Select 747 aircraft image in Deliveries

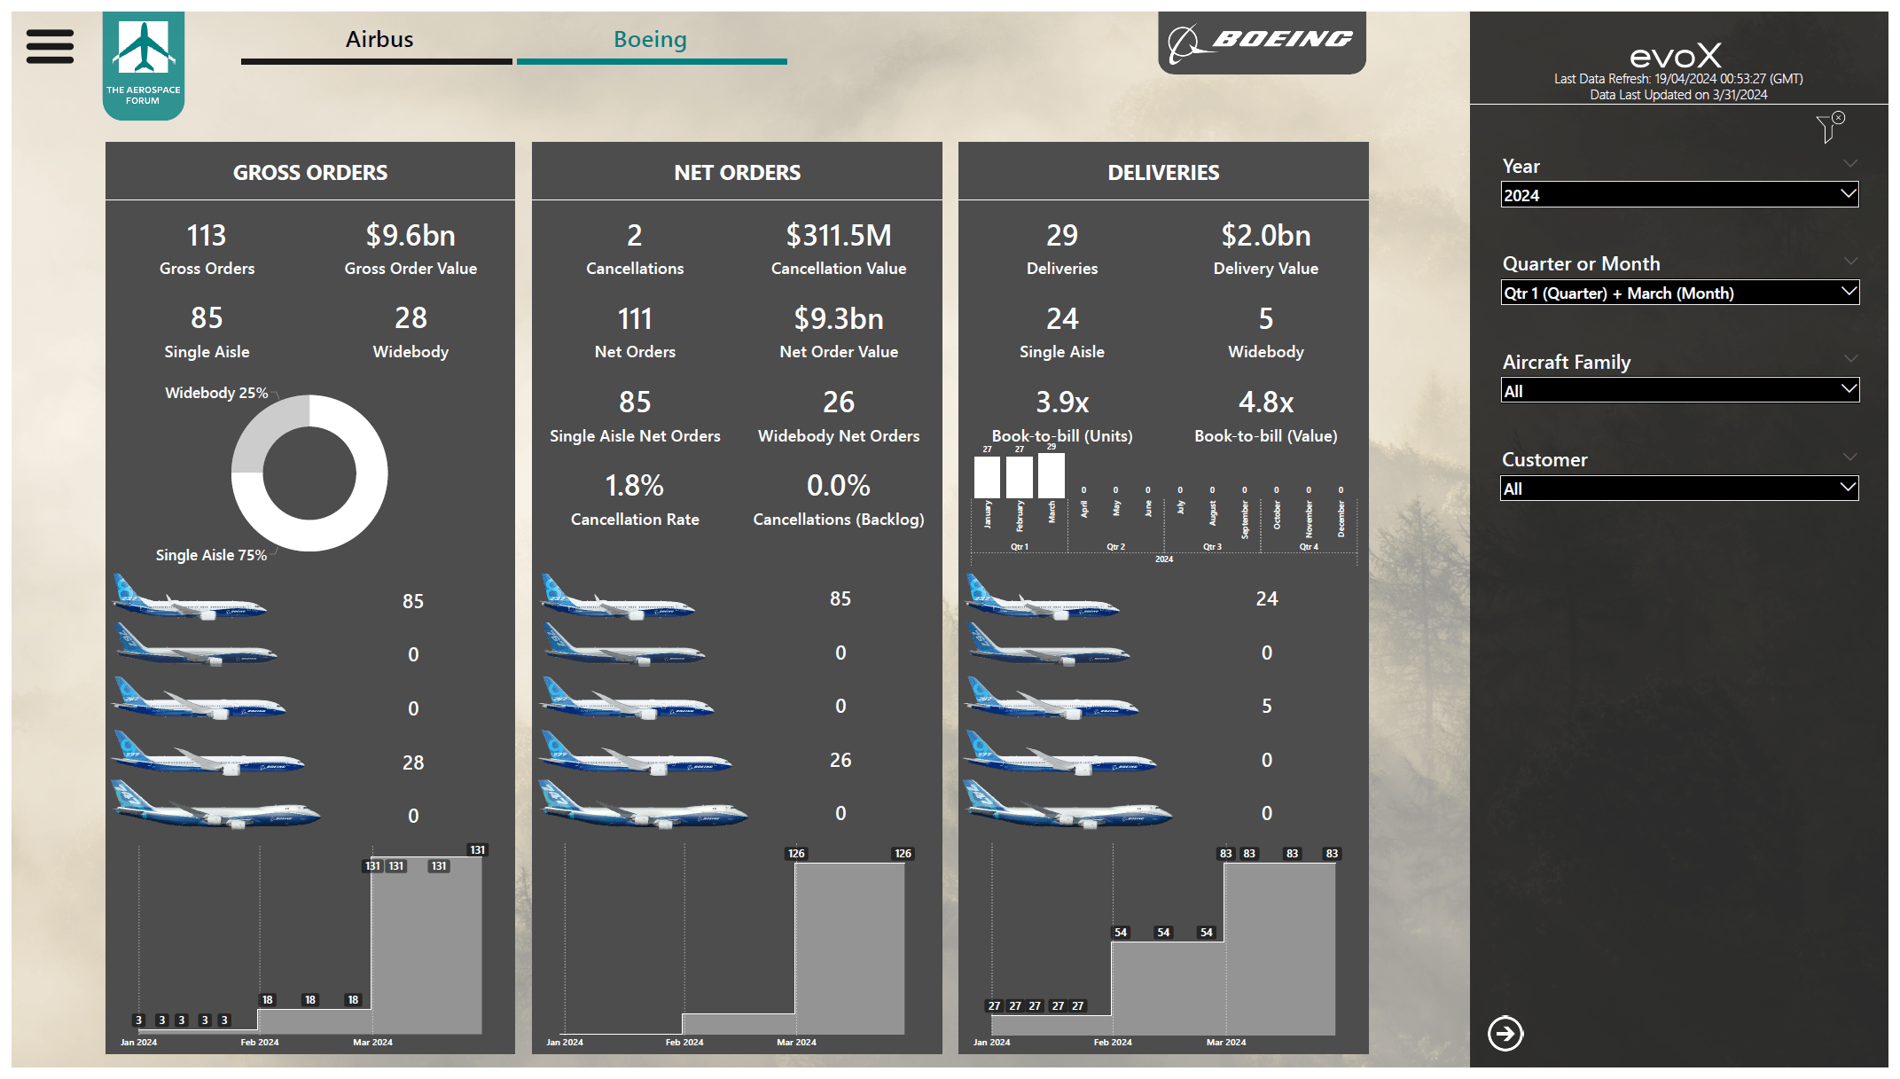(1067, 805)
